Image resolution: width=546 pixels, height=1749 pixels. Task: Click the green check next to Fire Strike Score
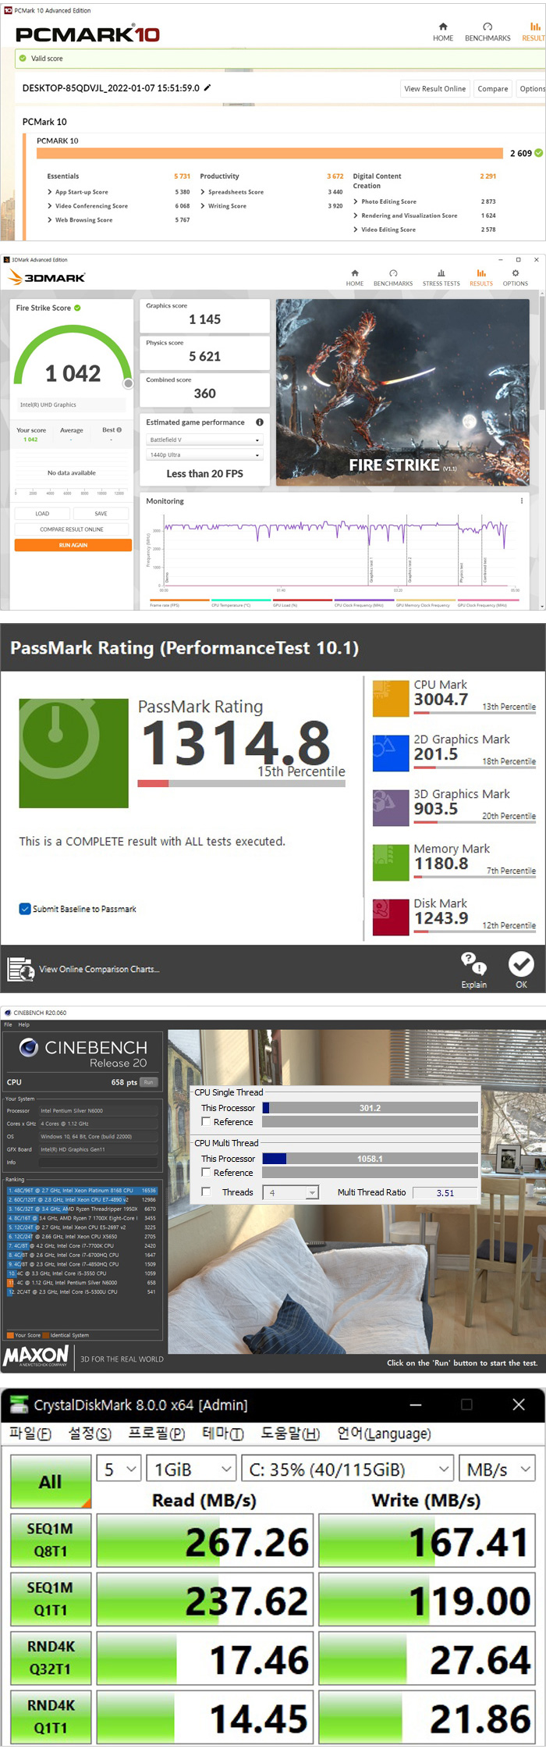click(x=77, y=308)
